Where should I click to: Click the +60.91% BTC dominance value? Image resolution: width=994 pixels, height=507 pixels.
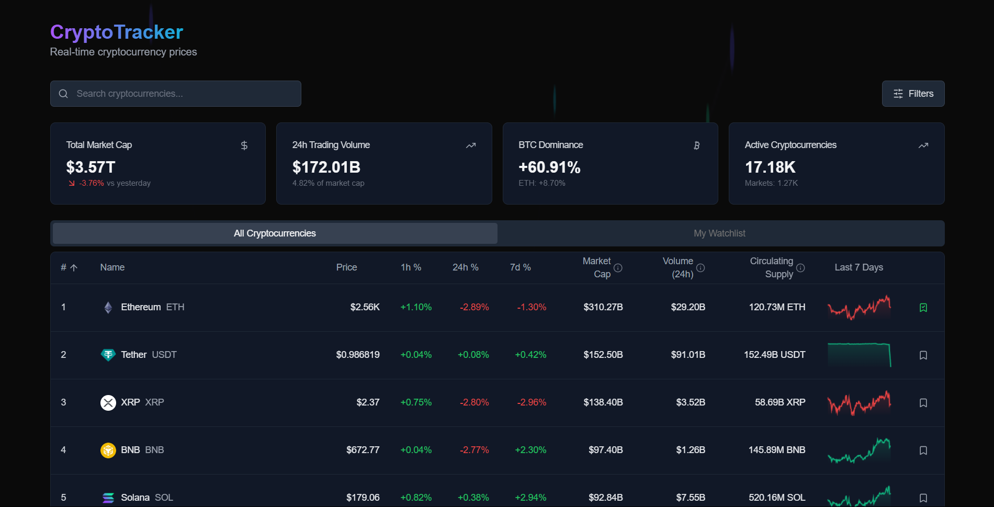[549, 167]
